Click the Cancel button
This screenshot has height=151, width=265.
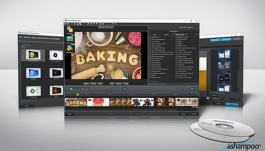(193, 114)
